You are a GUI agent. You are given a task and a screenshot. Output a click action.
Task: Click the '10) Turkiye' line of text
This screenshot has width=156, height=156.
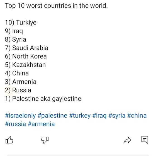pyautogui.click(x=21, y=23)
